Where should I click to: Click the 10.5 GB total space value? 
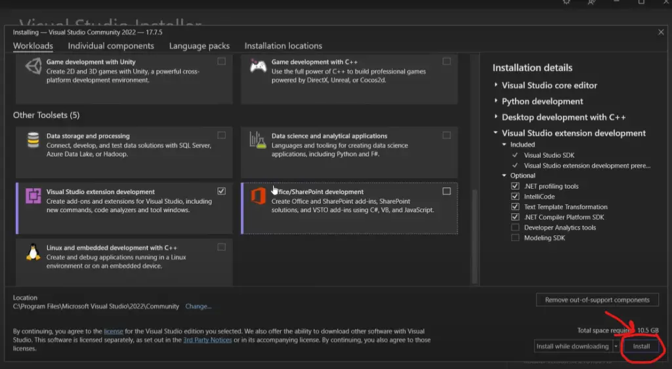coord(648,330)
